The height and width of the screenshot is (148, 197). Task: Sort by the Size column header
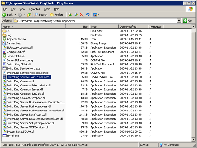click(77, 27)
